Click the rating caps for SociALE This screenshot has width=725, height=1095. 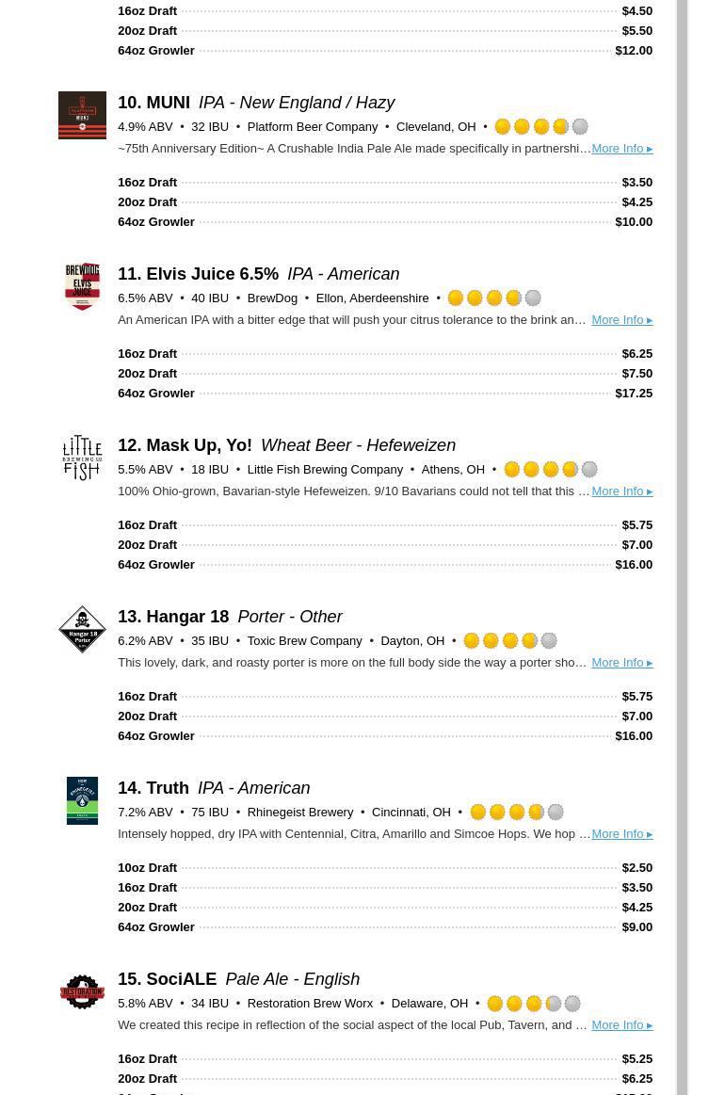pyautogui.click(x=533, y=1004)
